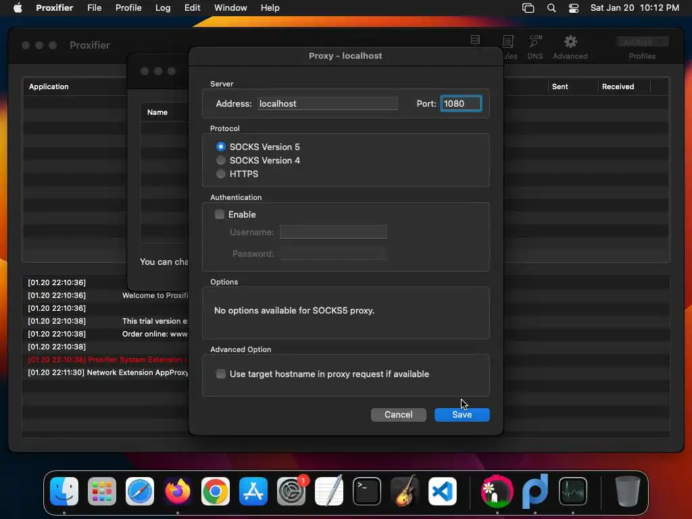
Task: Open Activity Monitor from the Dock
Action: pyautogui.click(x=573, y=491)
